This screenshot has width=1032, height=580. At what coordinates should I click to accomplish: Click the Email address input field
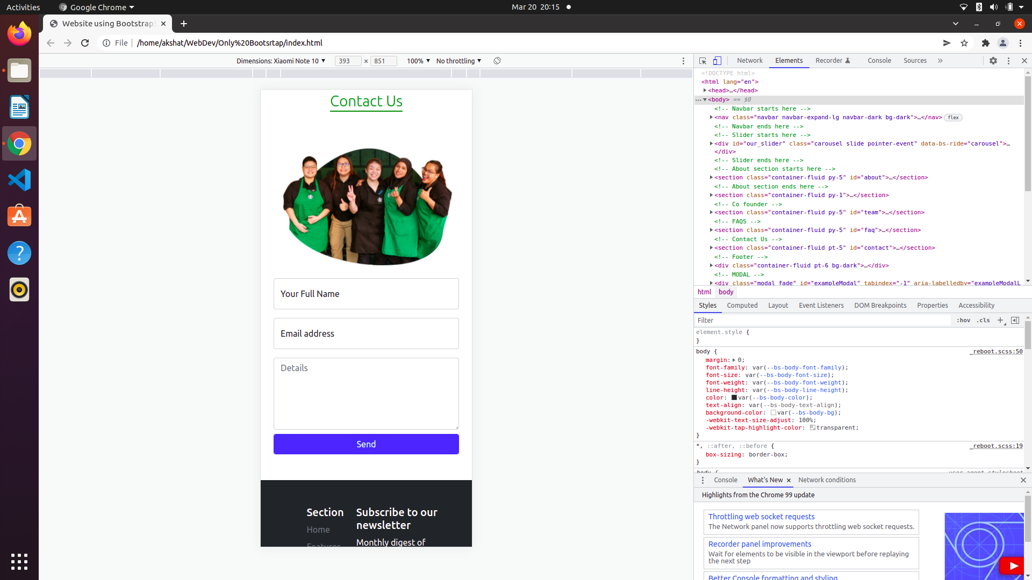pos(366,334)
